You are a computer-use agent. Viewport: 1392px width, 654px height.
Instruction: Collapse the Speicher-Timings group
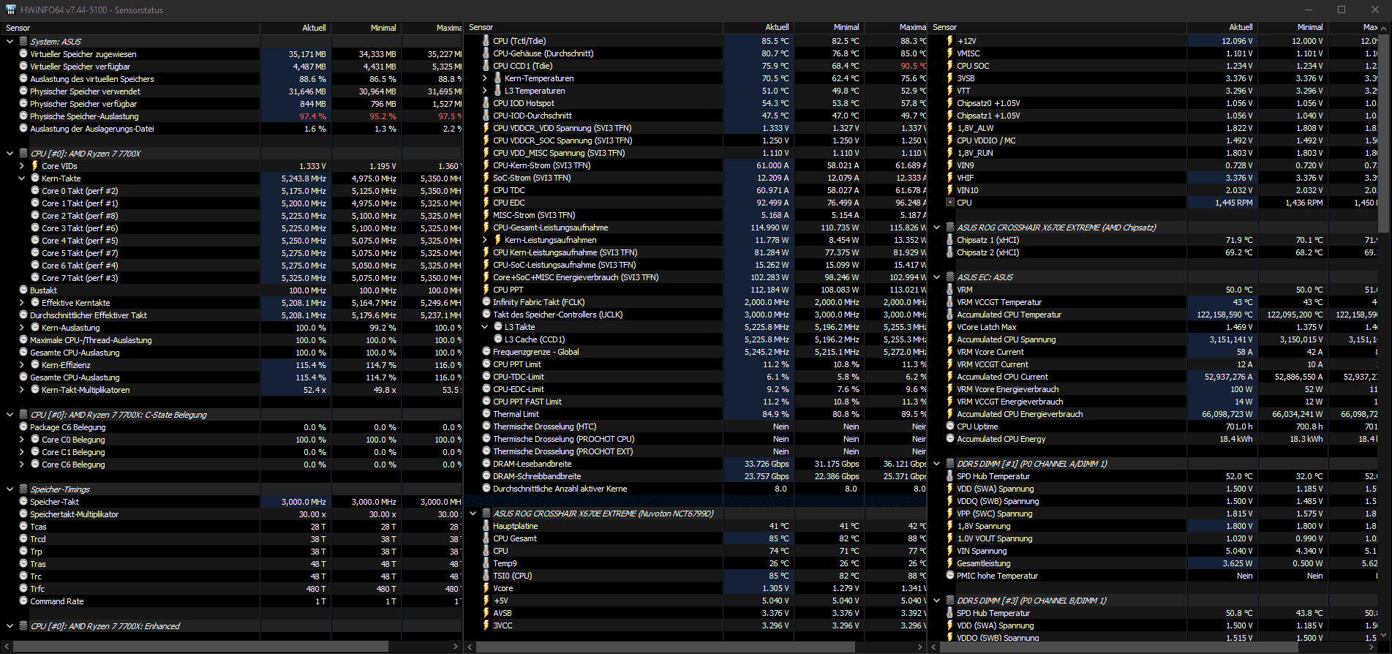click(10, 489)
